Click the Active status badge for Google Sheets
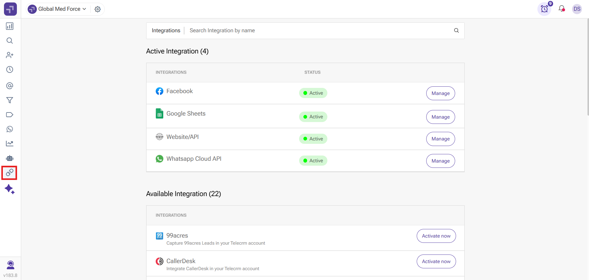This screenshot has height=280, width=589. (x=313, y=116)
